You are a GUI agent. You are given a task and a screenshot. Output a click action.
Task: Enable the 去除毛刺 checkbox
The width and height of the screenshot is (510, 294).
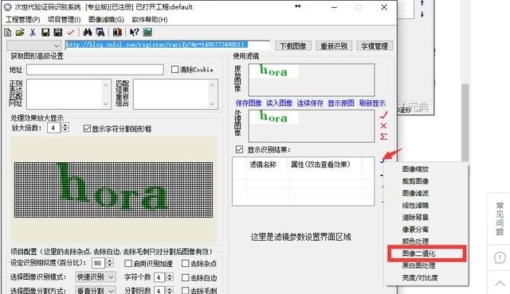click(186, 291)
